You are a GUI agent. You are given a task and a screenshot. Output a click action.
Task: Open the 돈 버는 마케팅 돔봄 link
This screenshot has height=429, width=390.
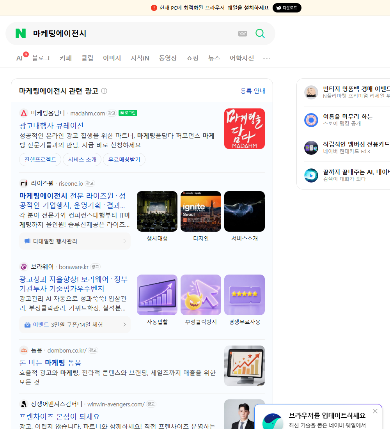tap(50, 363)
